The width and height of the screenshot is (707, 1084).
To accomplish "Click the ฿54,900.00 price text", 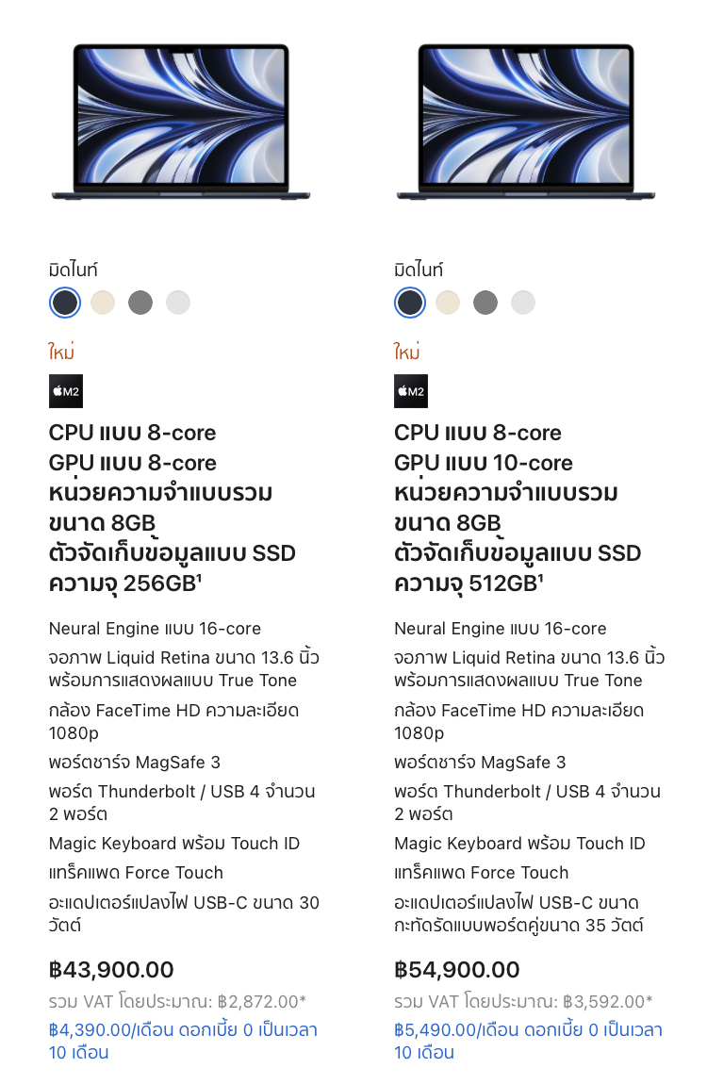I will [x=457, y=970].
